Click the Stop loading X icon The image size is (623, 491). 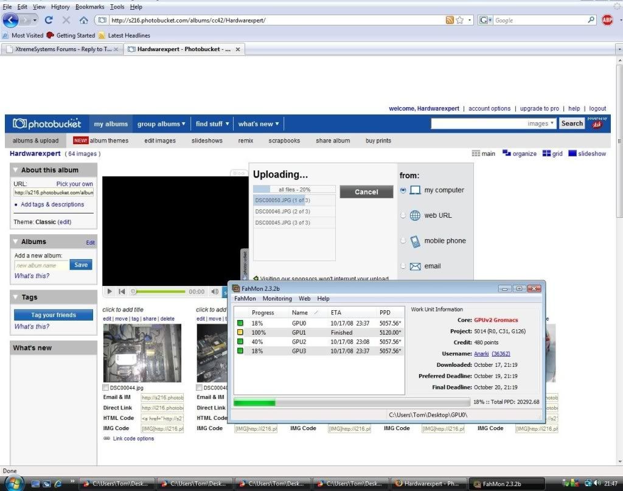[66, 20]
